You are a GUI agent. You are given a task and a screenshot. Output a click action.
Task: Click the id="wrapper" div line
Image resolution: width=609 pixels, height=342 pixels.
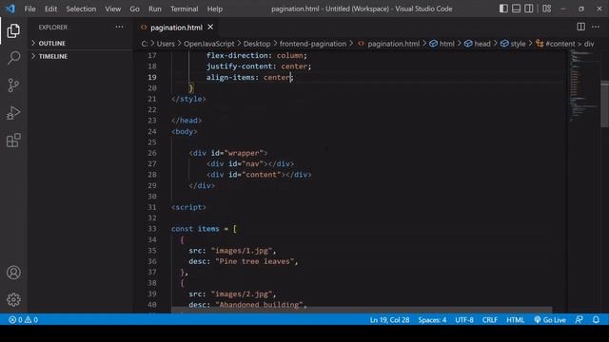[228, 153]
